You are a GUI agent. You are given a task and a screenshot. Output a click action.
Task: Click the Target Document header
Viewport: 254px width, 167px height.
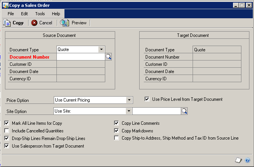pos(193,35)
